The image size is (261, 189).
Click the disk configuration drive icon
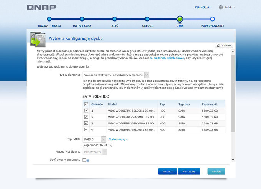point(38,39)
